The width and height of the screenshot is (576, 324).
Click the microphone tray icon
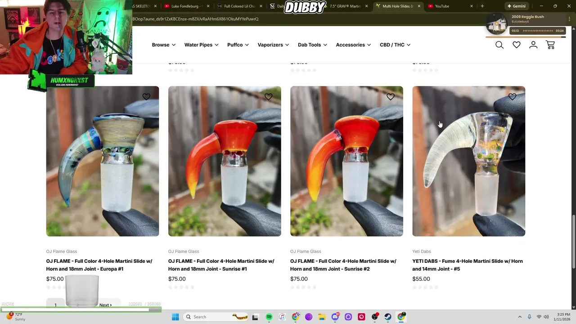click(529, 317)
